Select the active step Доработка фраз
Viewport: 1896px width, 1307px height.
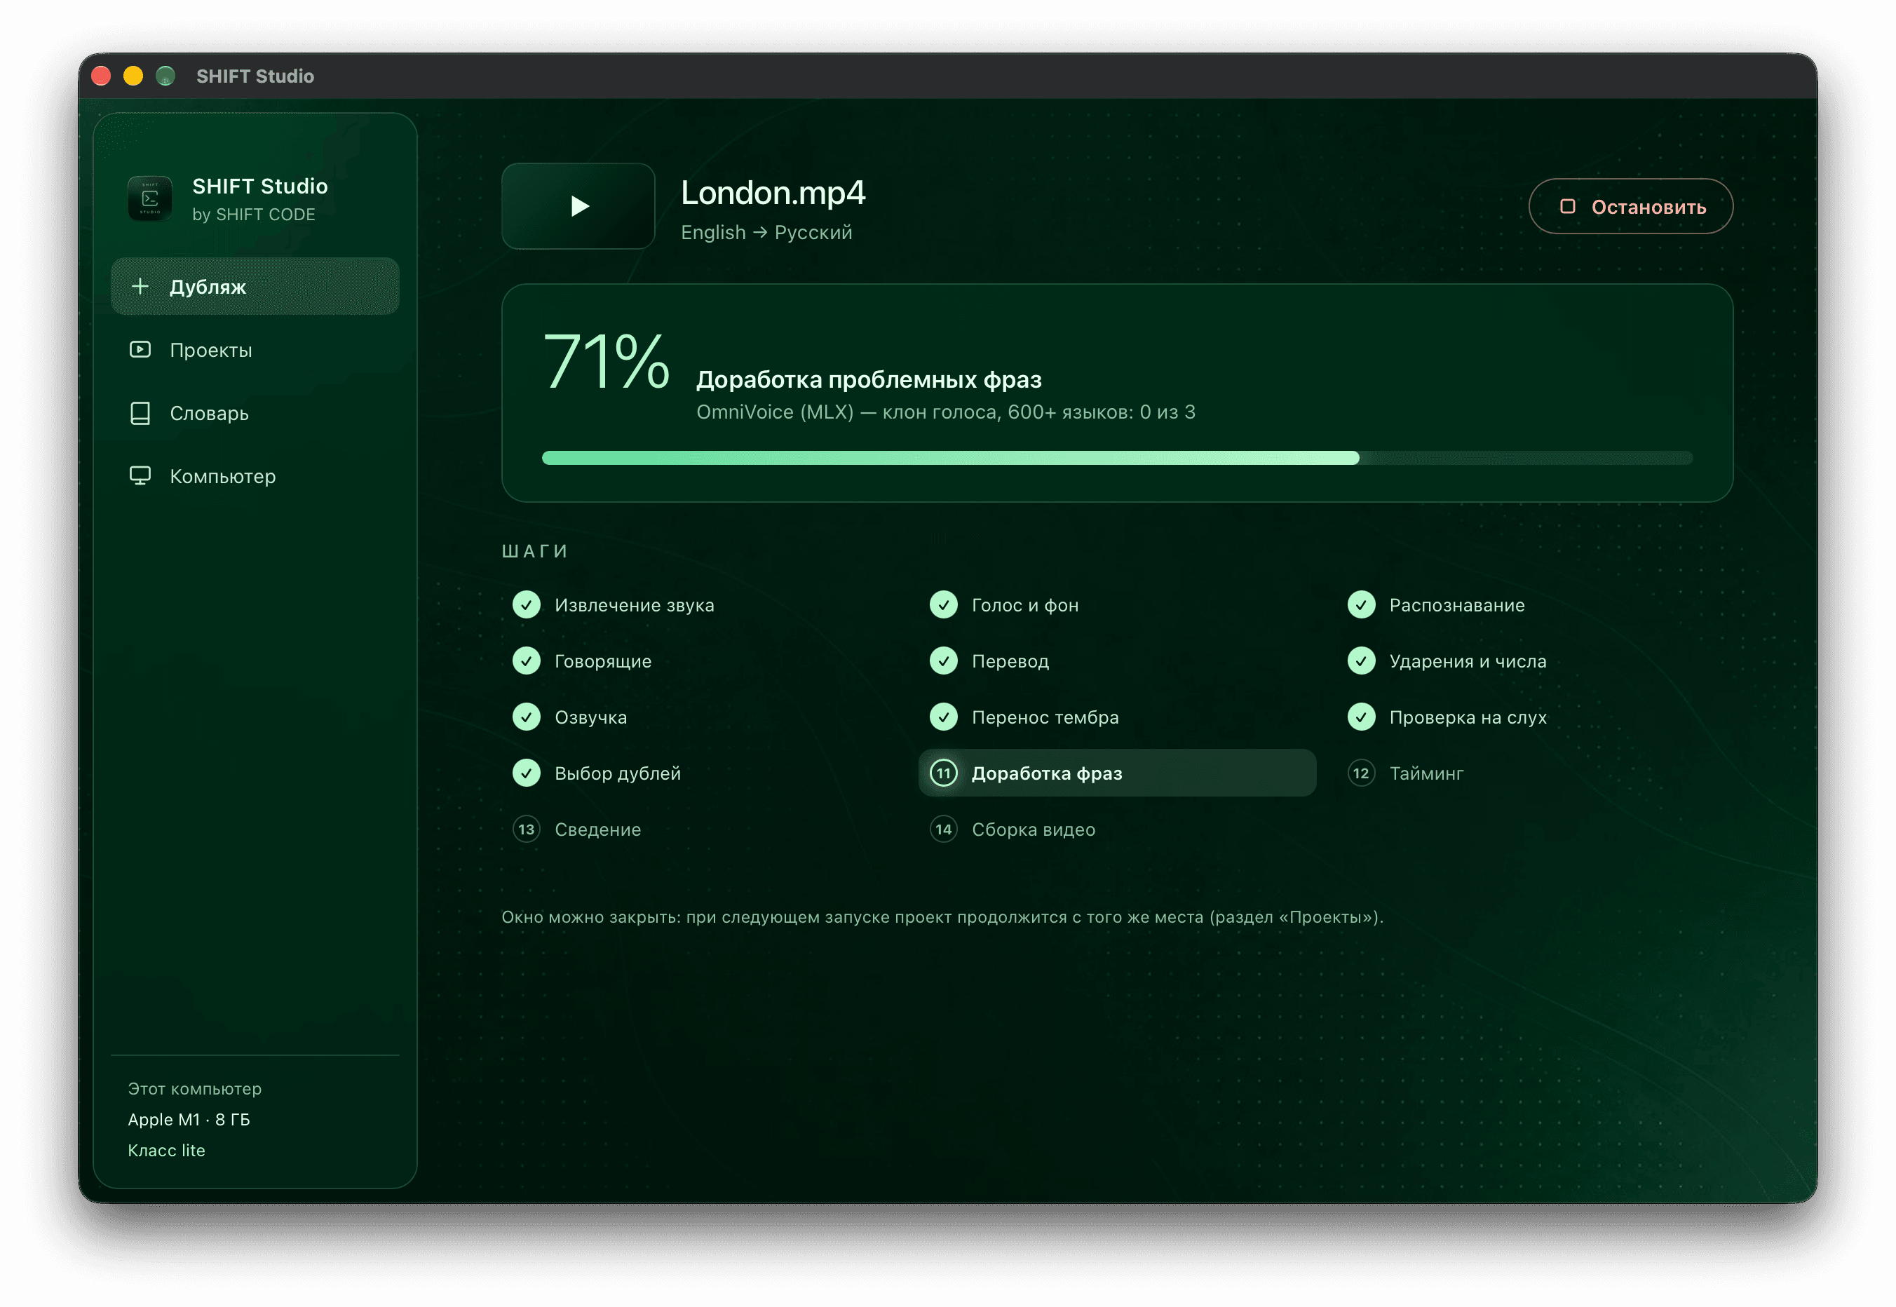1117,773
